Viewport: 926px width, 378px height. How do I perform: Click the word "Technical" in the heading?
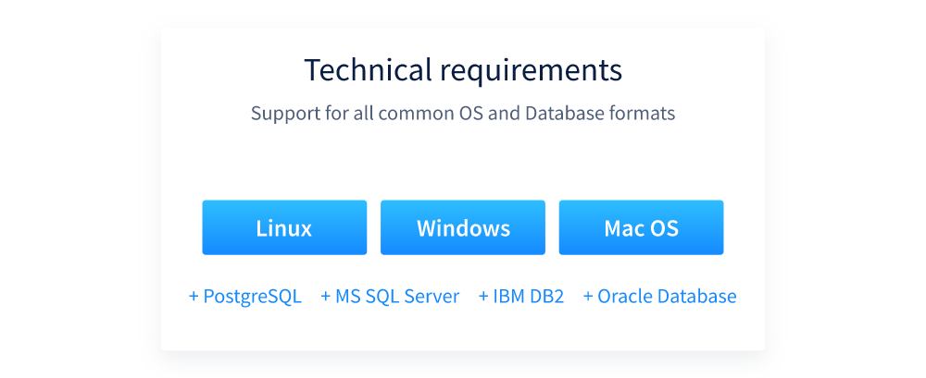tap(366, 70)
